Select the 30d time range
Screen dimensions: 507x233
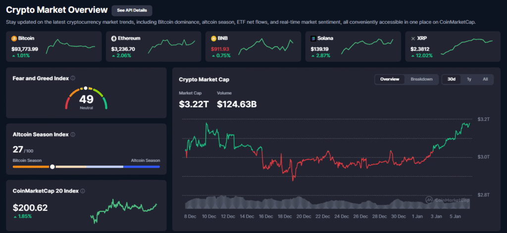click(x=451, y=79)
